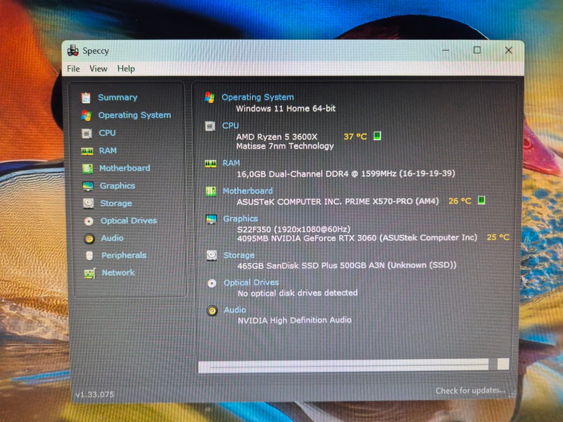Click Optical Drives heading link in summary

click(251, 283)
